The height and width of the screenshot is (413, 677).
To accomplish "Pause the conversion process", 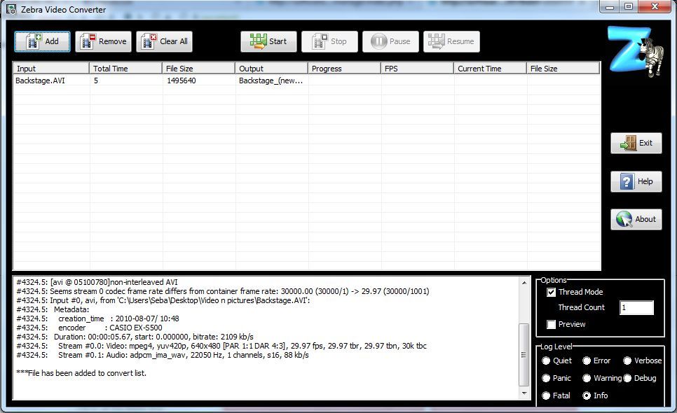I will tap(390, 41).
